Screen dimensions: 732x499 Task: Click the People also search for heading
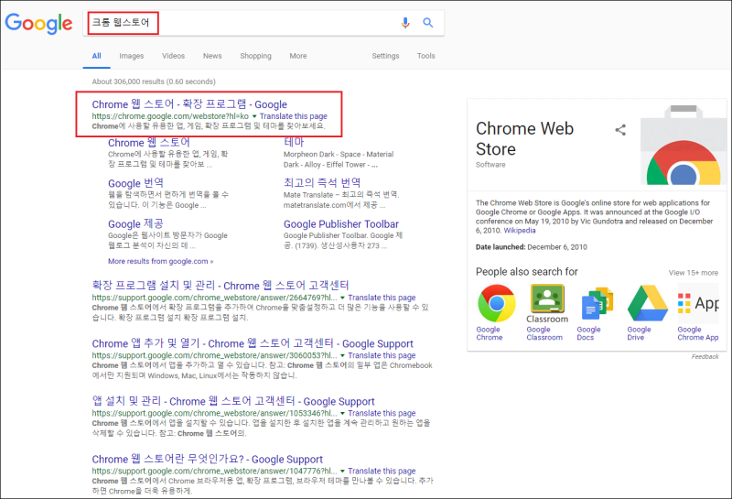tap(527, 272)
